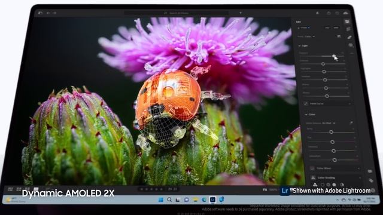Select the 3-way color grading wheels view
Viewport: 383px width, 215px height.
[x=315, y=185]
